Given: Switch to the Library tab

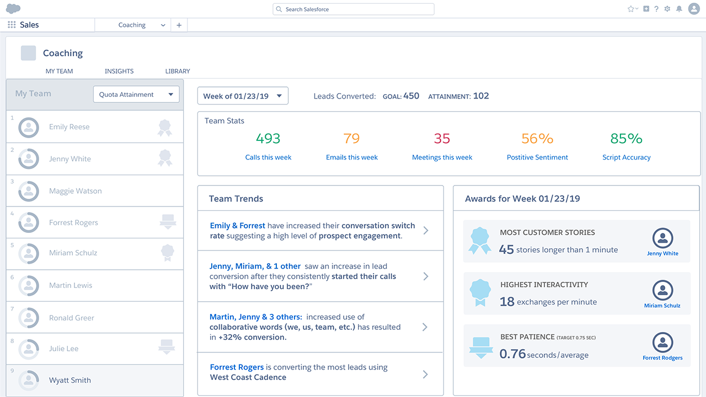Looking at the screenshot, I should click(x=178, y=71).
